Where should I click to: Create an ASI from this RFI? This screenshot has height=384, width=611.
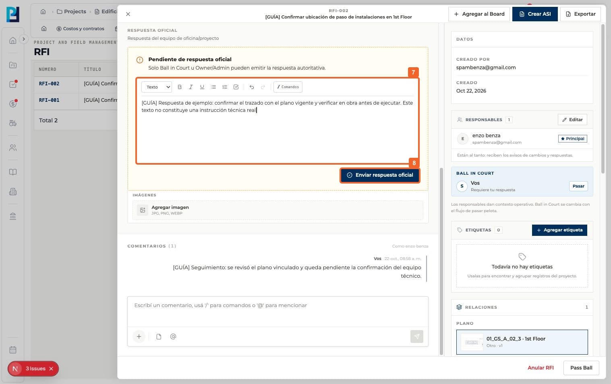535,14
